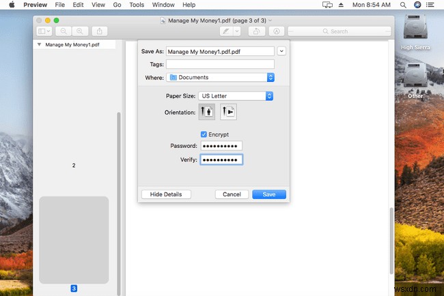Image resolution: width=444 pixels, height=296 pixels.
Task: Click the document title dropdown chevron
Action: (270, 20)
